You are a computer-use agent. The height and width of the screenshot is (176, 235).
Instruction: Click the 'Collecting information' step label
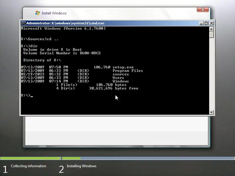pos(28,166)
